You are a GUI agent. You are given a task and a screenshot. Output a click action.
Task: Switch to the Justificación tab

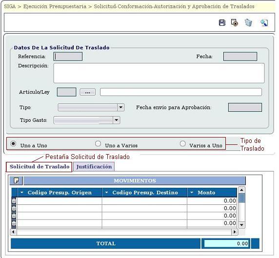[x=94, y=167]
